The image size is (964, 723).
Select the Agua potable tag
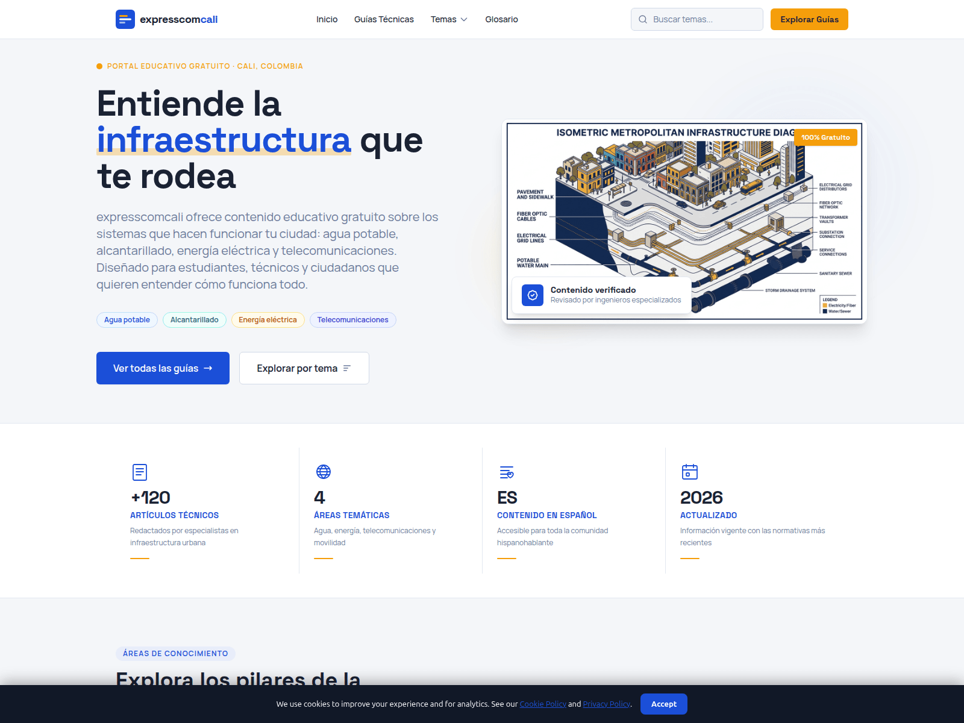point(127,320)
